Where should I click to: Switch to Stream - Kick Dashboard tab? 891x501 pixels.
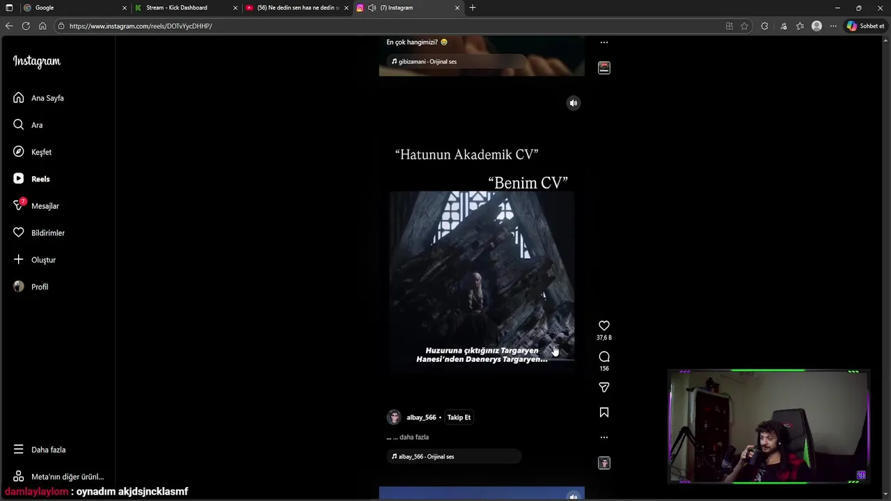click(x=184, y=8)
